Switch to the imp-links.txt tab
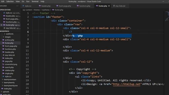The height and width of the screenshot is (95, 169). tap(120, 6)
